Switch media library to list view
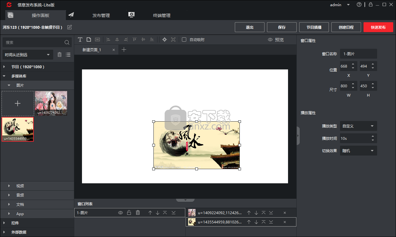This screenshot has width=396, height=237. coord(68,55)
